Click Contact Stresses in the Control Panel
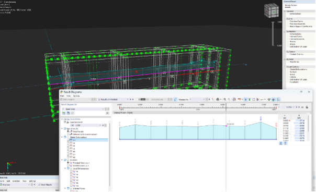Viewport: 316px width, 192px height. coord(297,54)
